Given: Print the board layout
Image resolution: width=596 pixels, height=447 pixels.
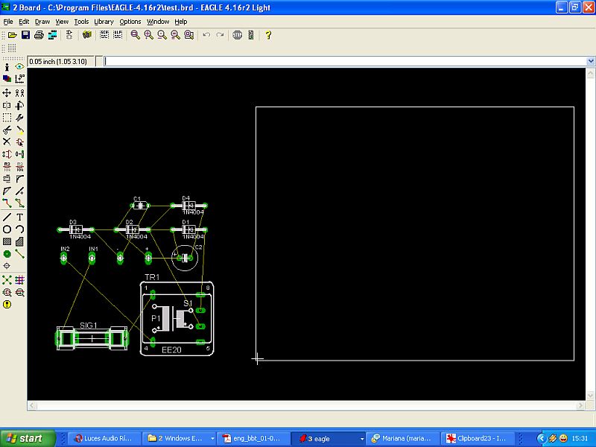Looking at the screenshot, I should pos(39,35).
